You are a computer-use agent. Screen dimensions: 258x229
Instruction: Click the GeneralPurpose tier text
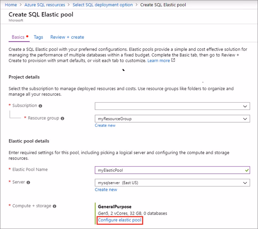pyautogui.click(x=115, y=207)
